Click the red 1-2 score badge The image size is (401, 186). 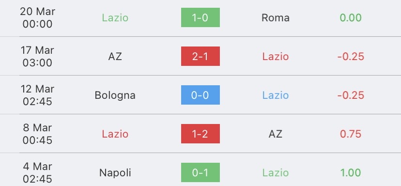(x=200, y=134)
